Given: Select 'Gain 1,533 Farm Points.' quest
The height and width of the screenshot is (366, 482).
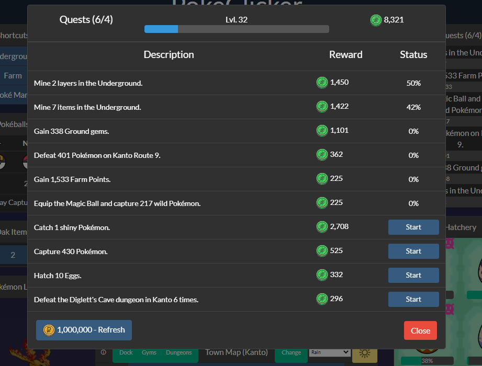Looking at the screenshot, I should point(72,179).
